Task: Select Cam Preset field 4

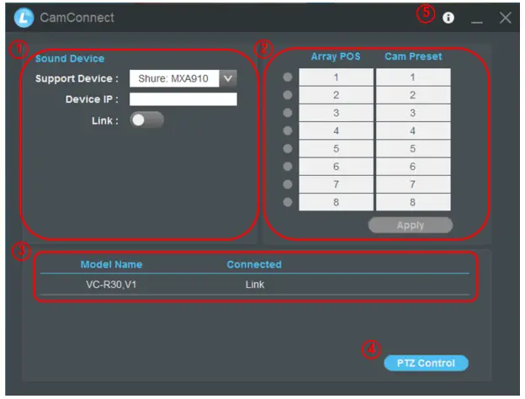Action: [413, 130]
